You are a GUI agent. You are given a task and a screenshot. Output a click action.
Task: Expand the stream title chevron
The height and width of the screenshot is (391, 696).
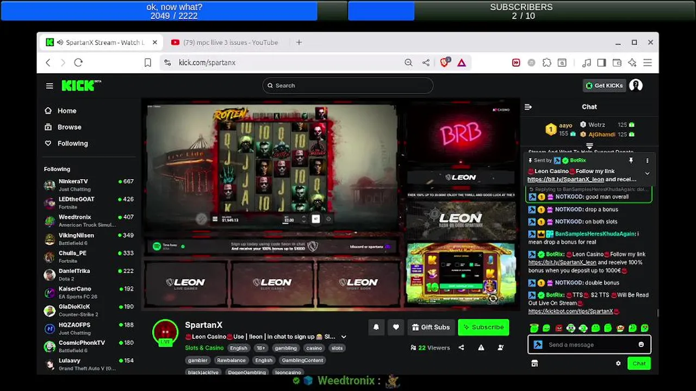coord(343,337)
